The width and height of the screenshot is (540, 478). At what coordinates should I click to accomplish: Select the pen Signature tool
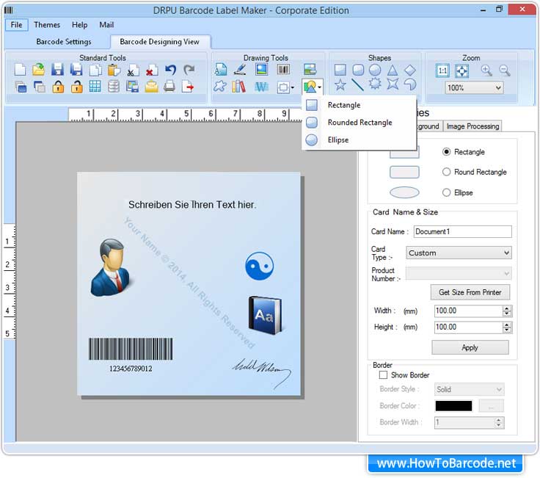pyautogui.click(x=240, y=70)
